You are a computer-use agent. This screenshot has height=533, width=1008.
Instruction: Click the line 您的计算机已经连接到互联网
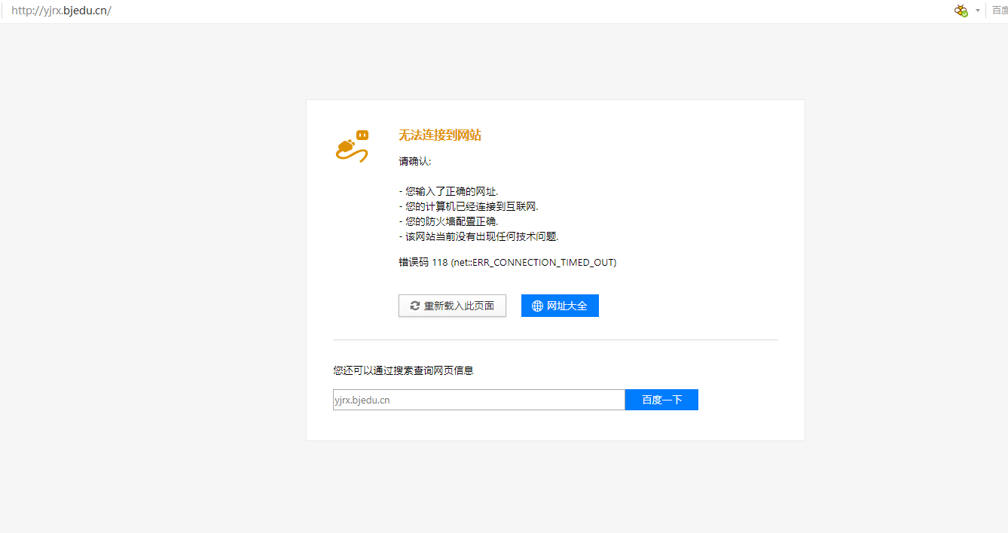pyautogui.click(x=469, y=206)
